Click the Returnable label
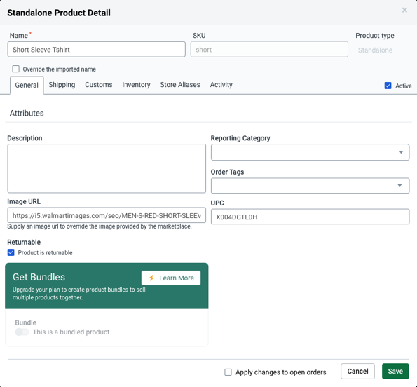The height and width of the screenshot is (387, 417). [x=24, y=242]
